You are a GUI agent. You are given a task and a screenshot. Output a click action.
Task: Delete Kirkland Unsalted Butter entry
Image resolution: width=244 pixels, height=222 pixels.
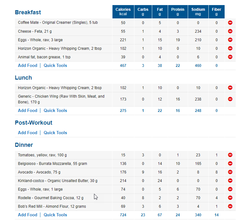pyautogui.click(x=230, y=181)
